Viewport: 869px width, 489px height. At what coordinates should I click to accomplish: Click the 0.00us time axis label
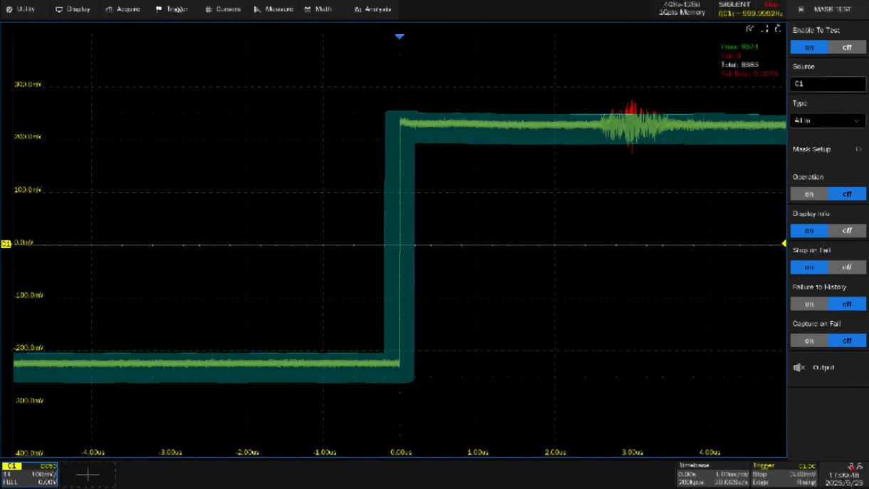coord(401,452)
